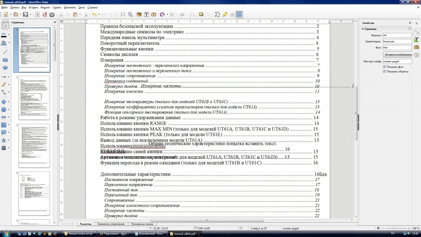The height and width of the screenshot is (237, 421).
Task: Click the Zoom magnifier icon
Action: 130,14
